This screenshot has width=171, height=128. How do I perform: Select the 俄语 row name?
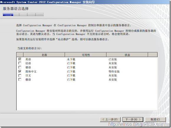pos(28,80)
